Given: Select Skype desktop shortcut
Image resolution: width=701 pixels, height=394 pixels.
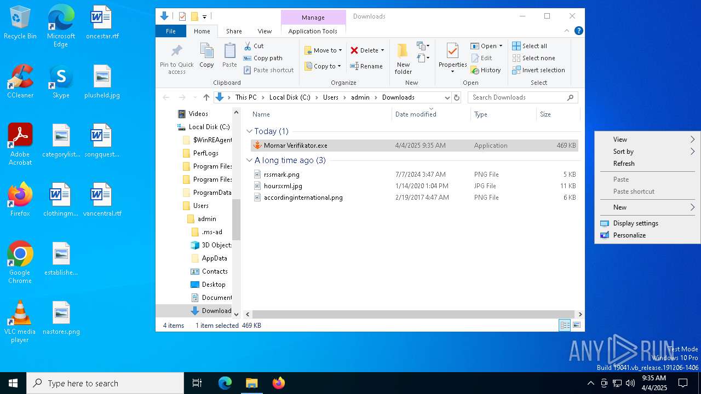Looking at the screenshot, I should [x=61, y=82].
